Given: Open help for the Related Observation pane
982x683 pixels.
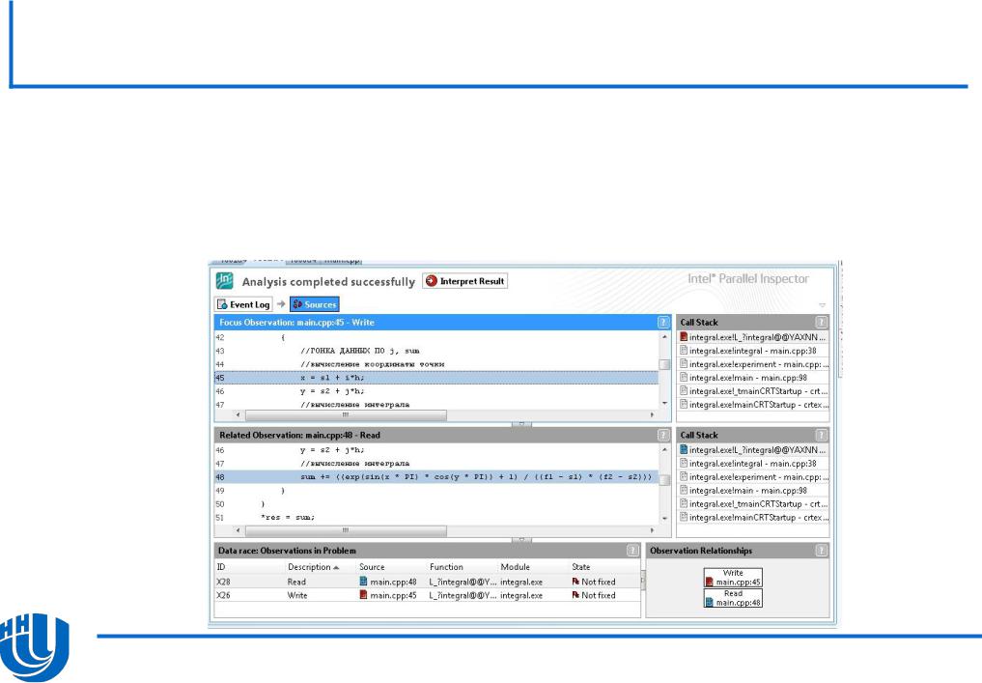Looking at the screenshot, I should [663, 435].
